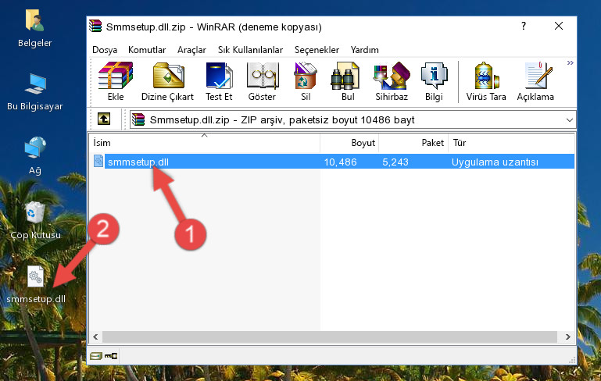Open the Seçenekler menu
Image resolution: width=601 pixels, height=381 pixels.
coord(317,50)
